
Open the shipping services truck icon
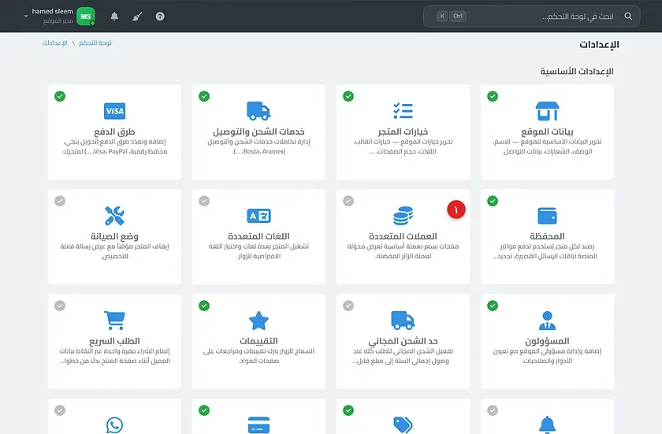258,111
